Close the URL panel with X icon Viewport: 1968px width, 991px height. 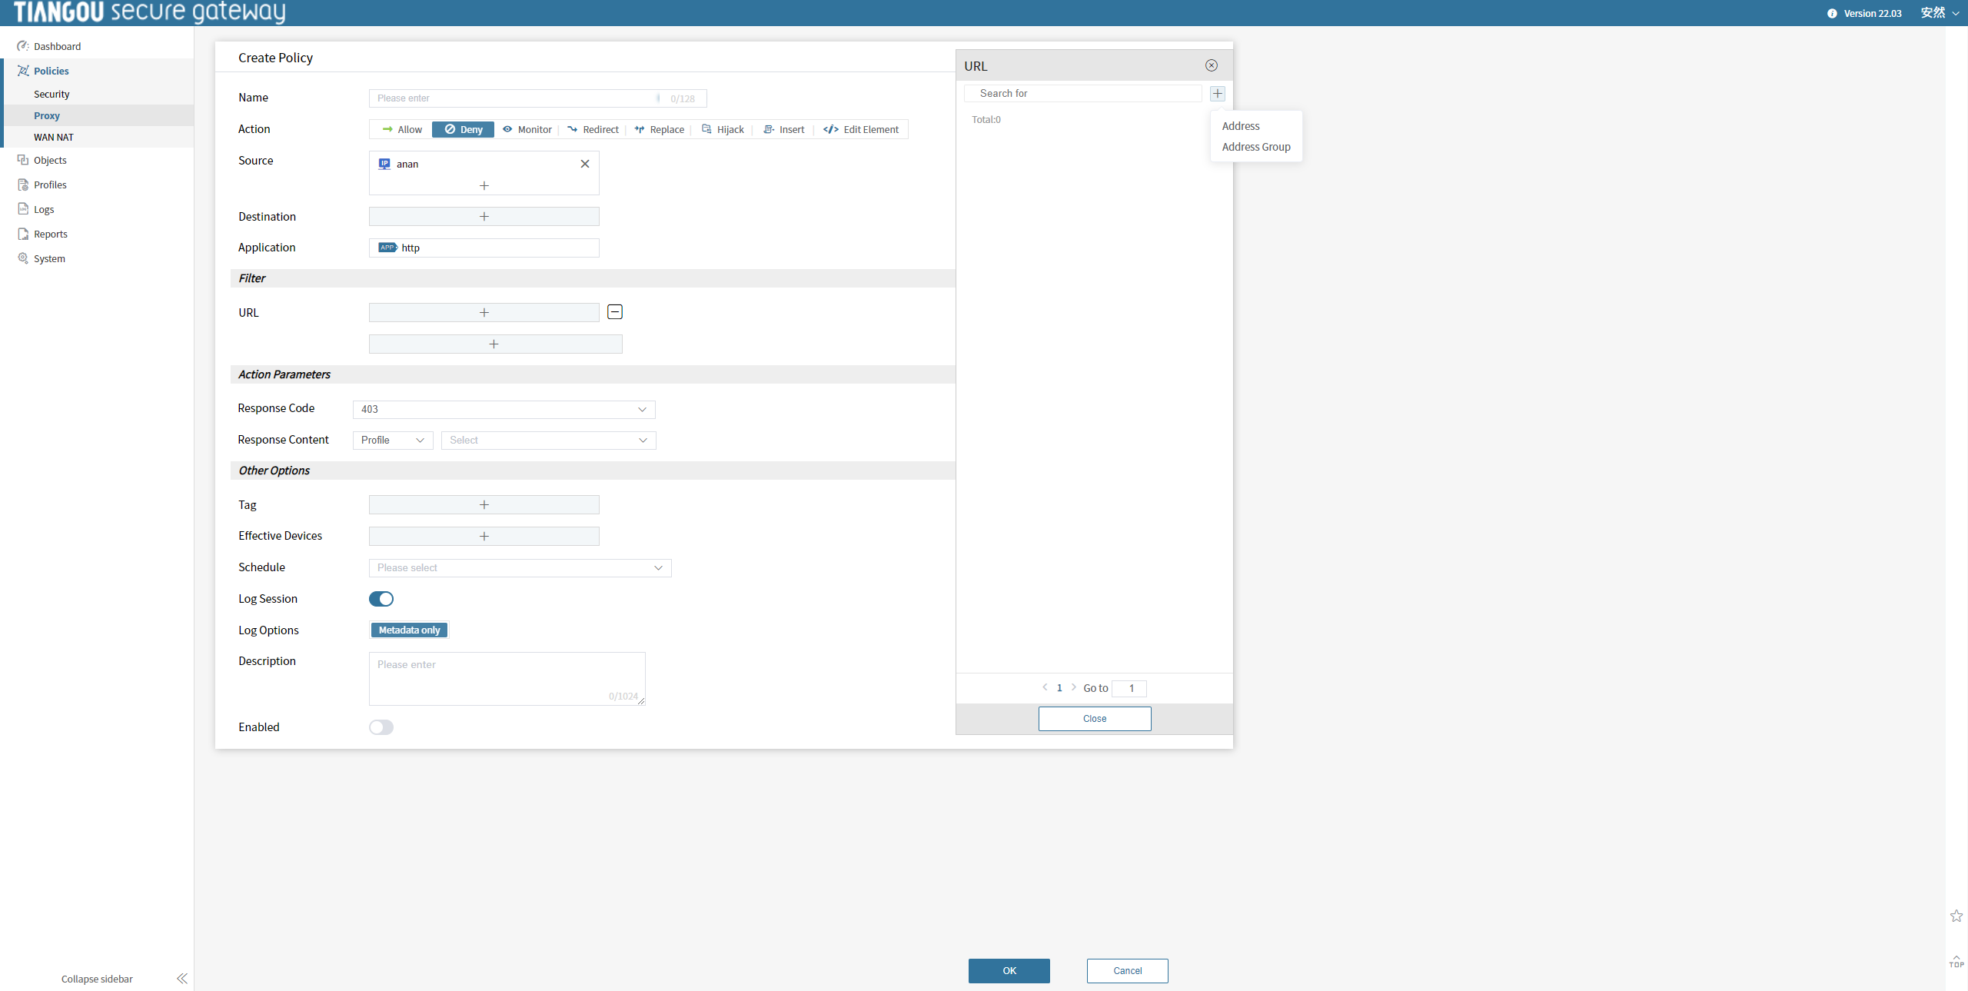[x=1211, y=65]
